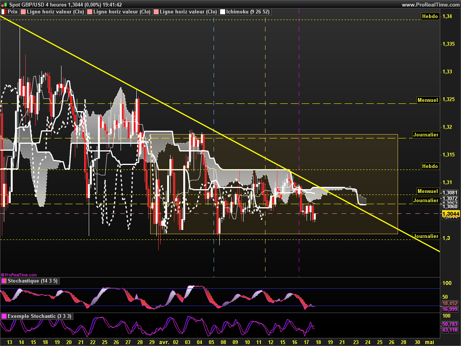This screenshot has height=346, width=461.
Task: Select the yellow descending trendline
Action: click(x=220, y=134)
